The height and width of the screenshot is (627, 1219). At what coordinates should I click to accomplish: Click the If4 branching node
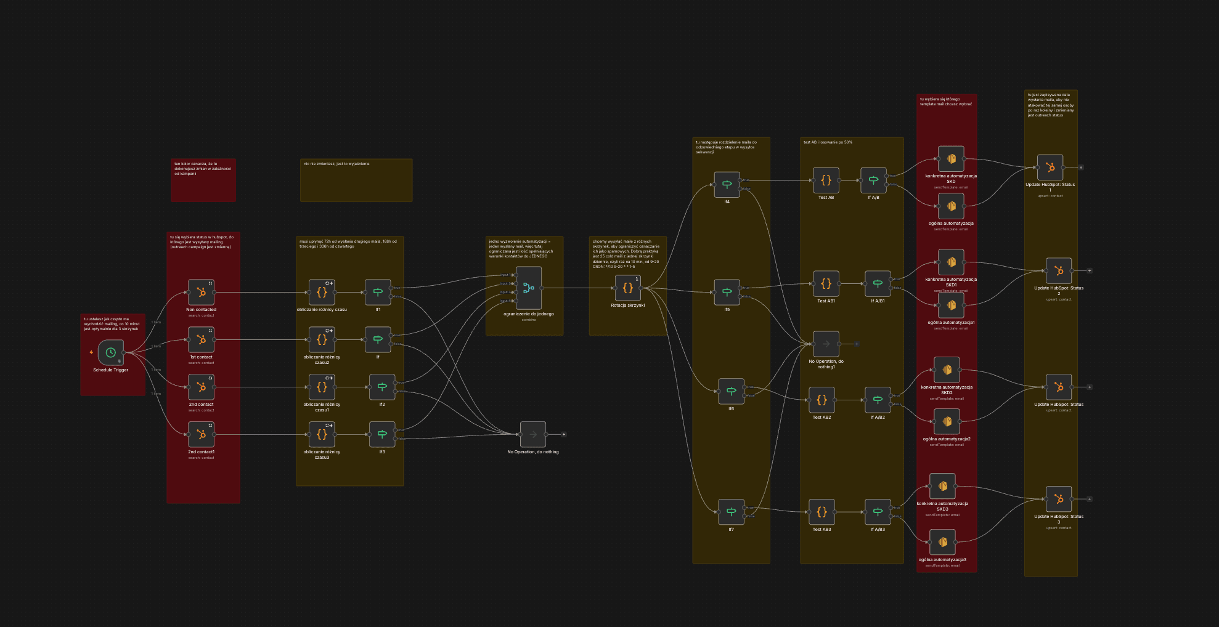pos(727,185)
